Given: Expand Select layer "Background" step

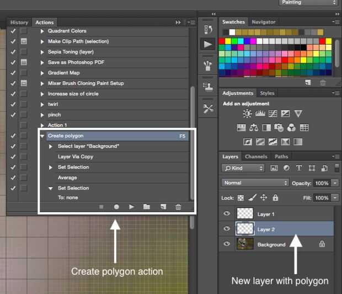Looking at the screenshot, I should click(50, 146).
